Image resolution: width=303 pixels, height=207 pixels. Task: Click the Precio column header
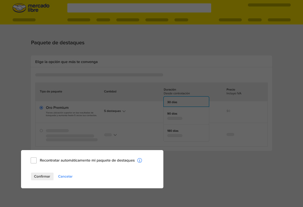pos(231,89)
